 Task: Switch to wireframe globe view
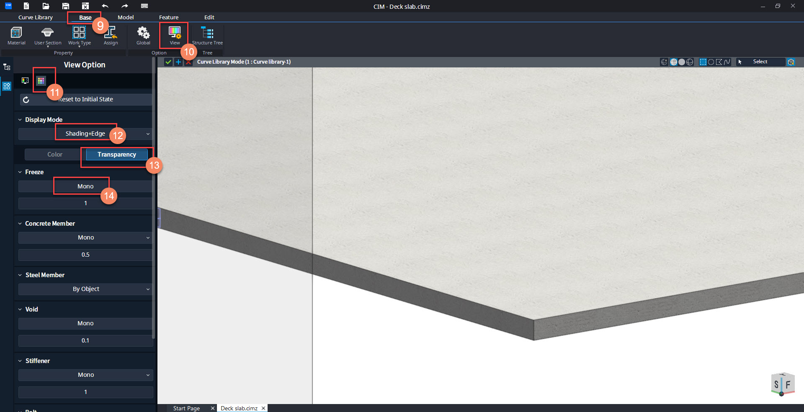[690, 62]
